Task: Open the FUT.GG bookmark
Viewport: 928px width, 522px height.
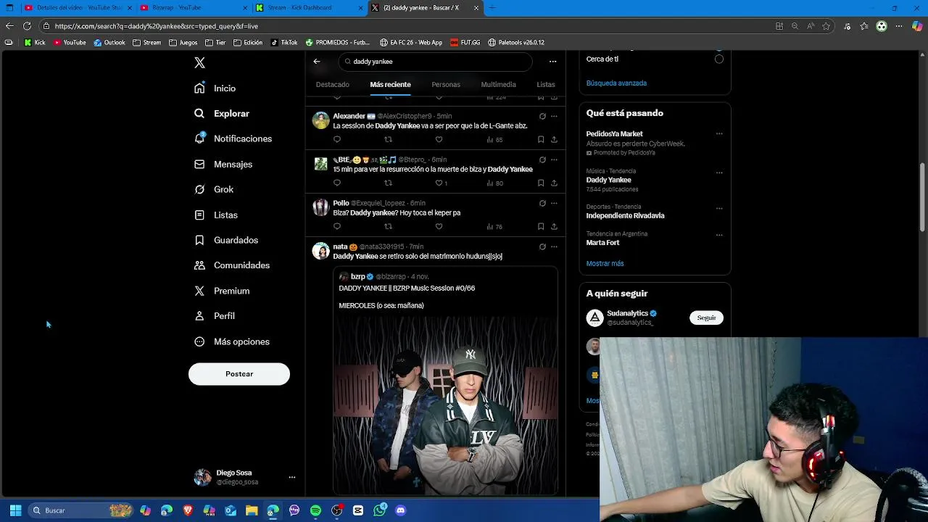Action: tap(465, 43)
